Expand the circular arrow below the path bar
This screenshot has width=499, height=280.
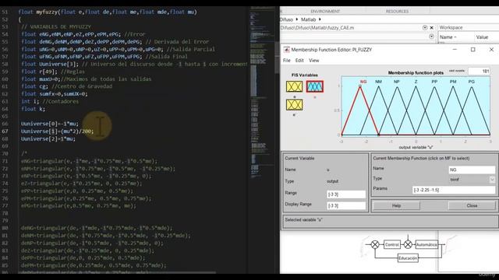tap(431, 37)
